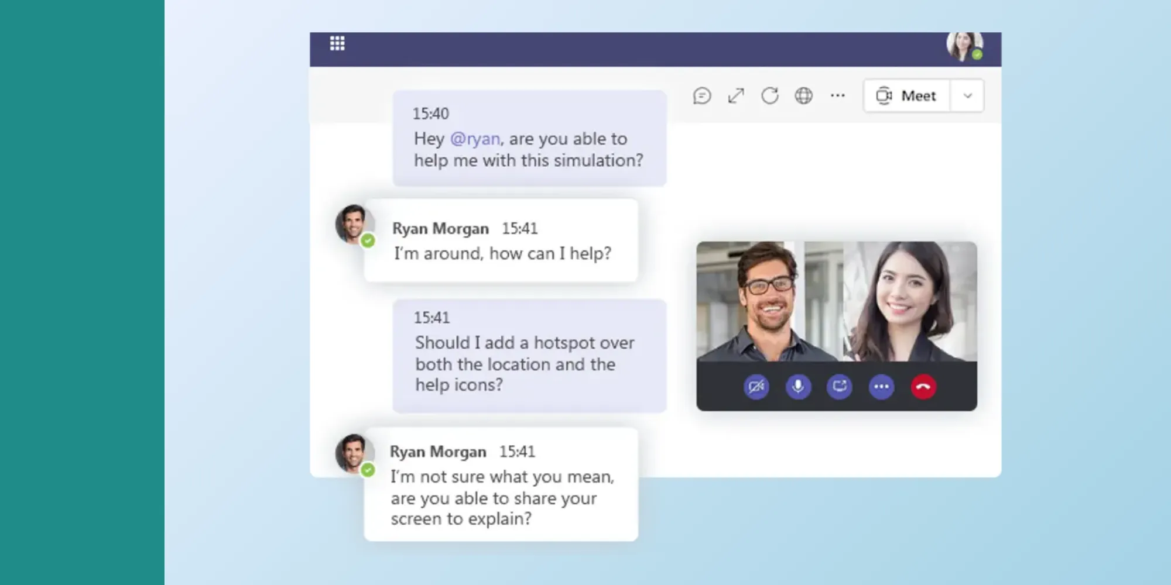Viewport: 1171px width, 585px height.
Task: Open the app launcher grid icon
Action: pyautogui.click(x=337, y=43)
